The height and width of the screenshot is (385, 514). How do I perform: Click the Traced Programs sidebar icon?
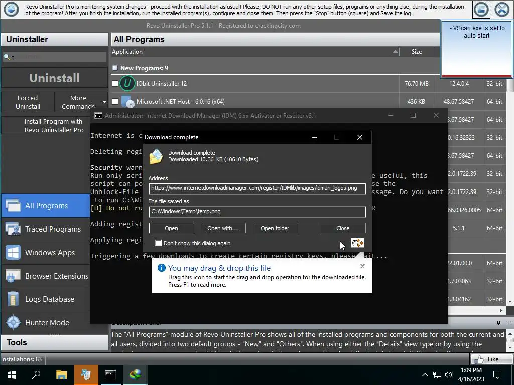13,229
